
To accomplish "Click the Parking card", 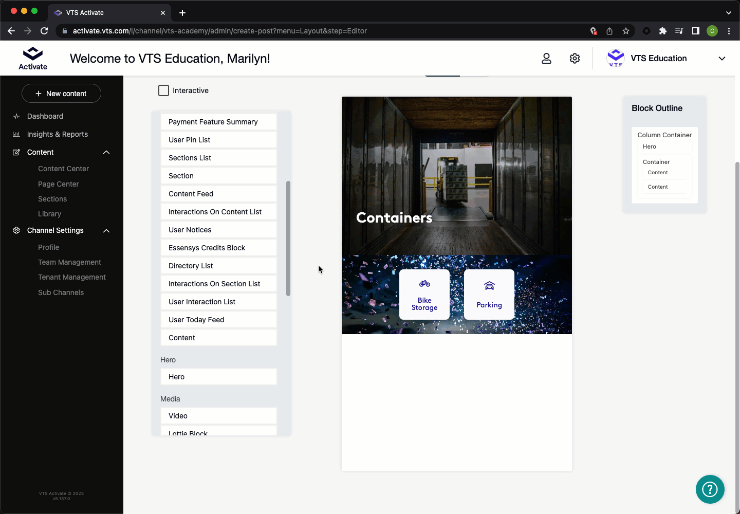I will [x=489, y=295].
